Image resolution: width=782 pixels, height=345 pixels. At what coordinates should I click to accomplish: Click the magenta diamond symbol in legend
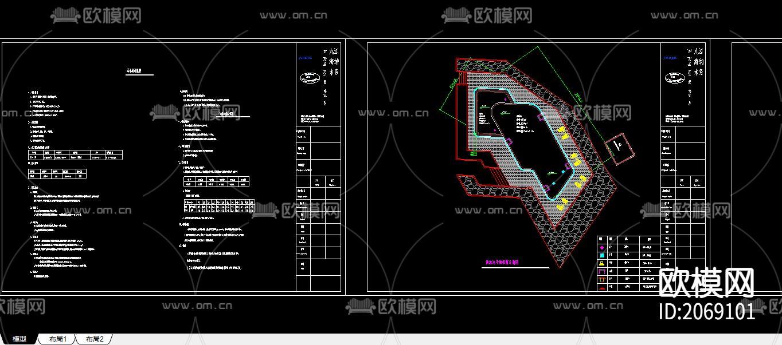(602, 248)
